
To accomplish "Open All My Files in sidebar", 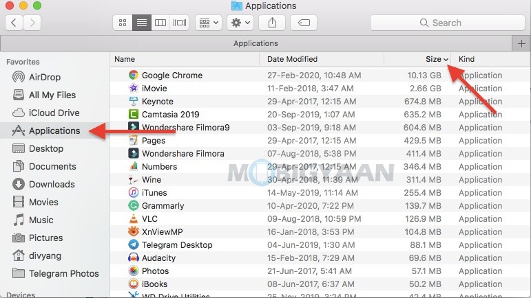I will pyautogui.click(x=43, y=95).
